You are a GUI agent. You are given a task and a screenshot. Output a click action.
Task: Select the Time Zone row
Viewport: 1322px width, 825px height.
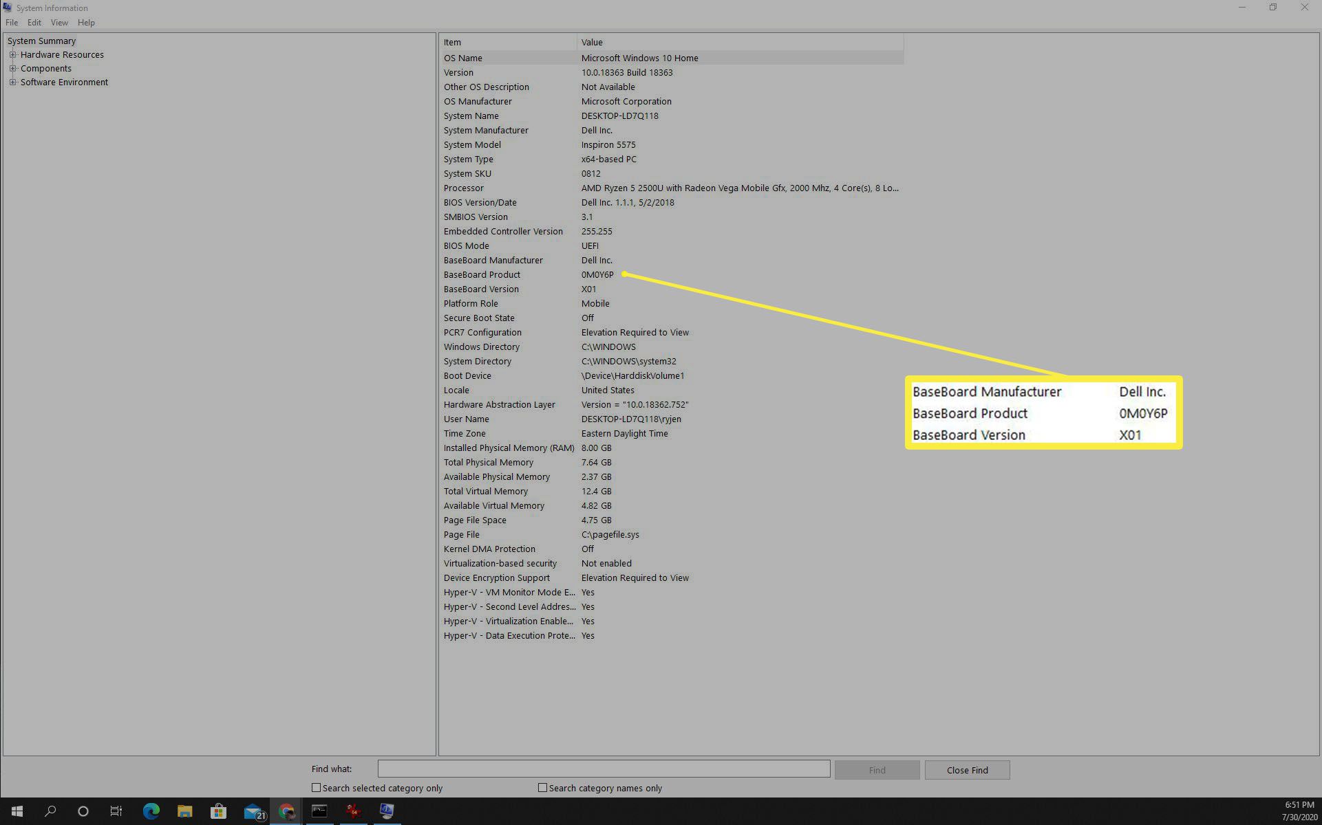pos(672,433)
